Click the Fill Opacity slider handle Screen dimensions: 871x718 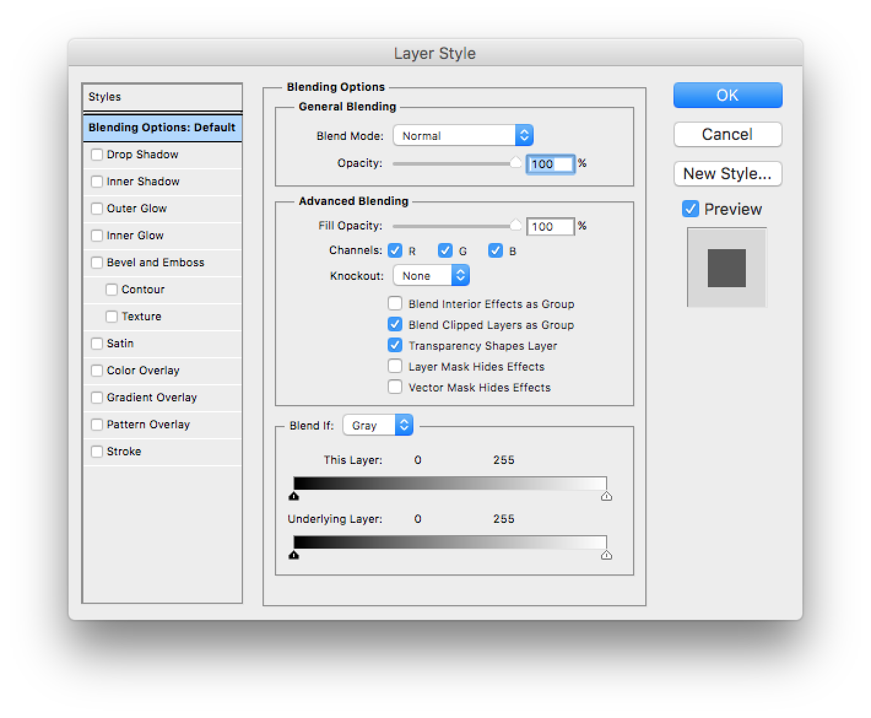[x=516, y=226]
